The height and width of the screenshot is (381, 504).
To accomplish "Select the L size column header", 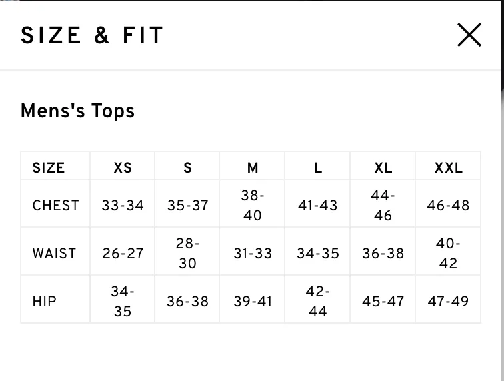I will [x=318, y=167].
